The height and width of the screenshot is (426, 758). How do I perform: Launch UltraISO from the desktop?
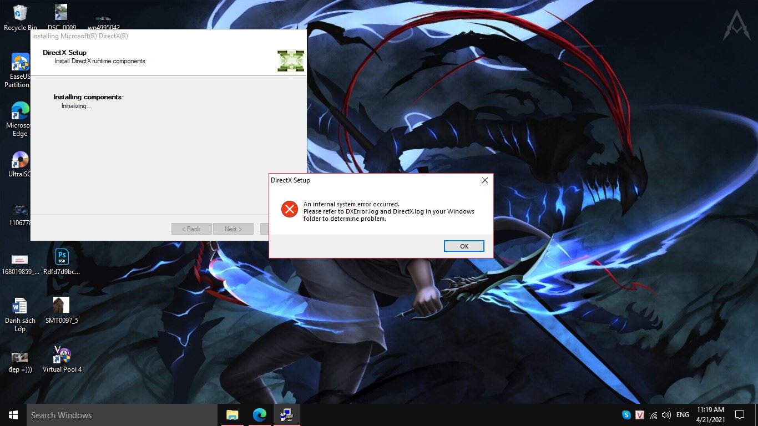pyautogui.click(x=20, y=158)
